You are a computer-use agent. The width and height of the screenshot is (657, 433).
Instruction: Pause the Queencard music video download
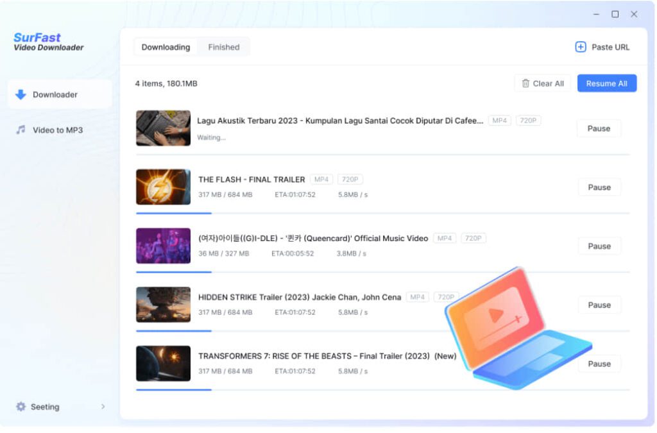599,246
